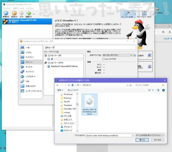Select Machine Tools (マシンツール) button
Viewport: 172px width, 152px height.
(127, 14)
